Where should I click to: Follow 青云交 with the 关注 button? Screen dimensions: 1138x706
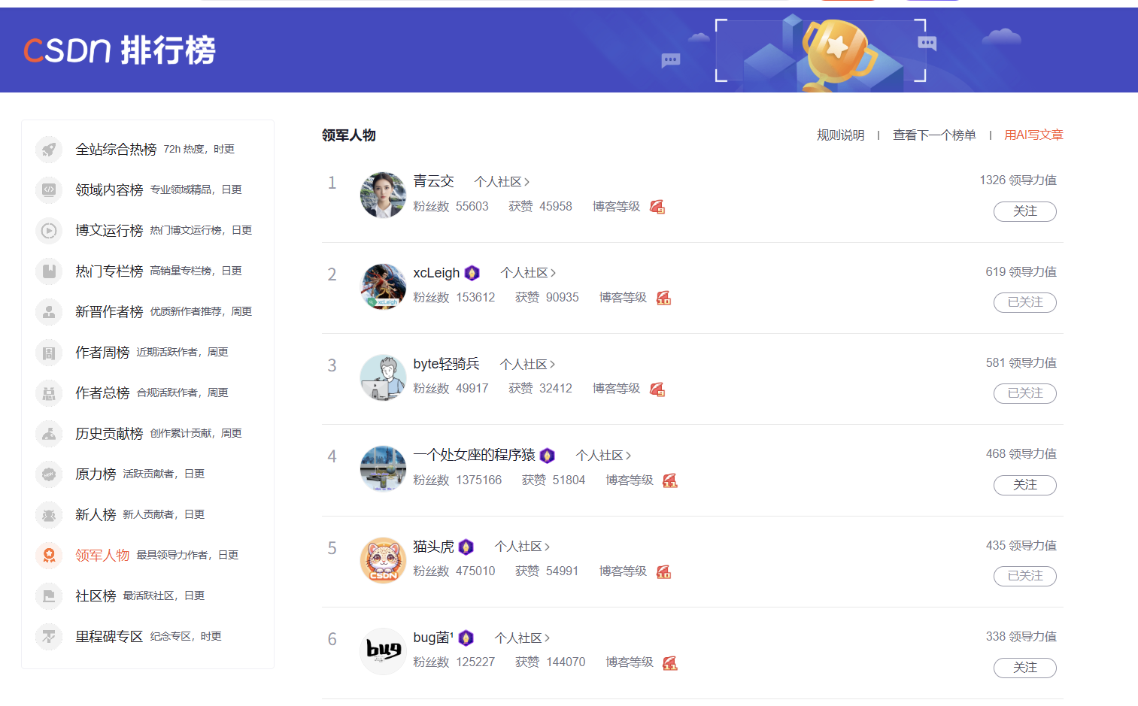click(1024, 211)
